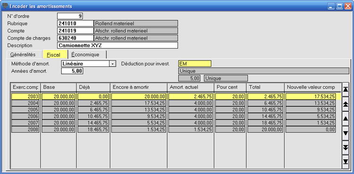Click the application icon in title bar
354x174 pixels.
click(5, 6)
